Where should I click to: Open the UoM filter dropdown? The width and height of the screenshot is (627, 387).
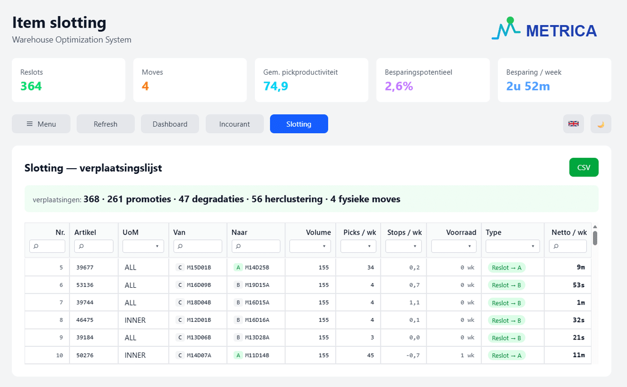[143, 246]
